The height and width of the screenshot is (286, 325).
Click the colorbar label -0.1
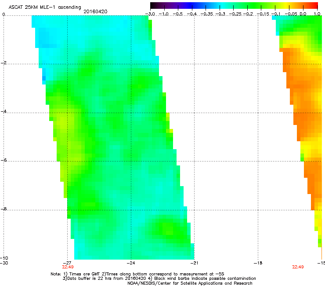[x=276, y=14]
